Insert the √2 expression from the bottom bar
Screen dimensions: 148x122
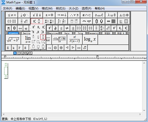tap(85, 48)
